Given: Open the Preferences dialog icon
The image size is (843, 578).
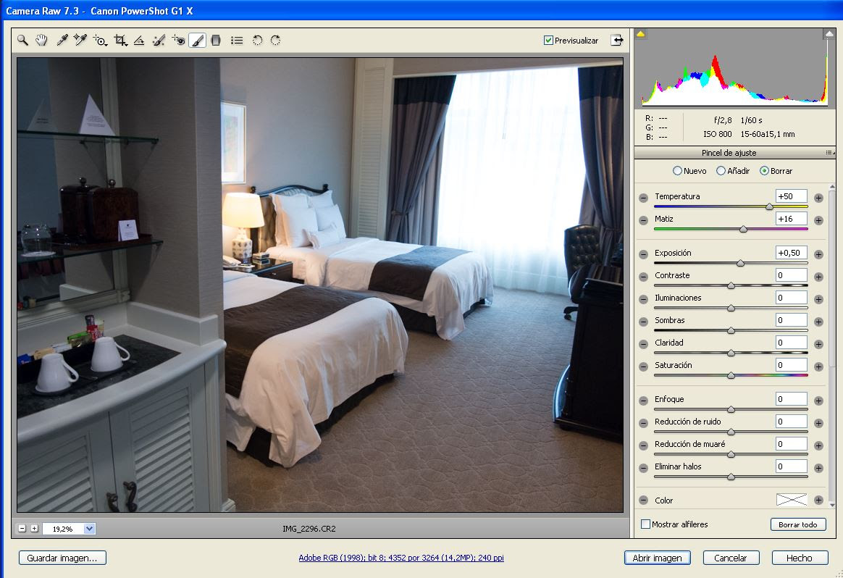Looking at the screenshot, I should [237, 41].
